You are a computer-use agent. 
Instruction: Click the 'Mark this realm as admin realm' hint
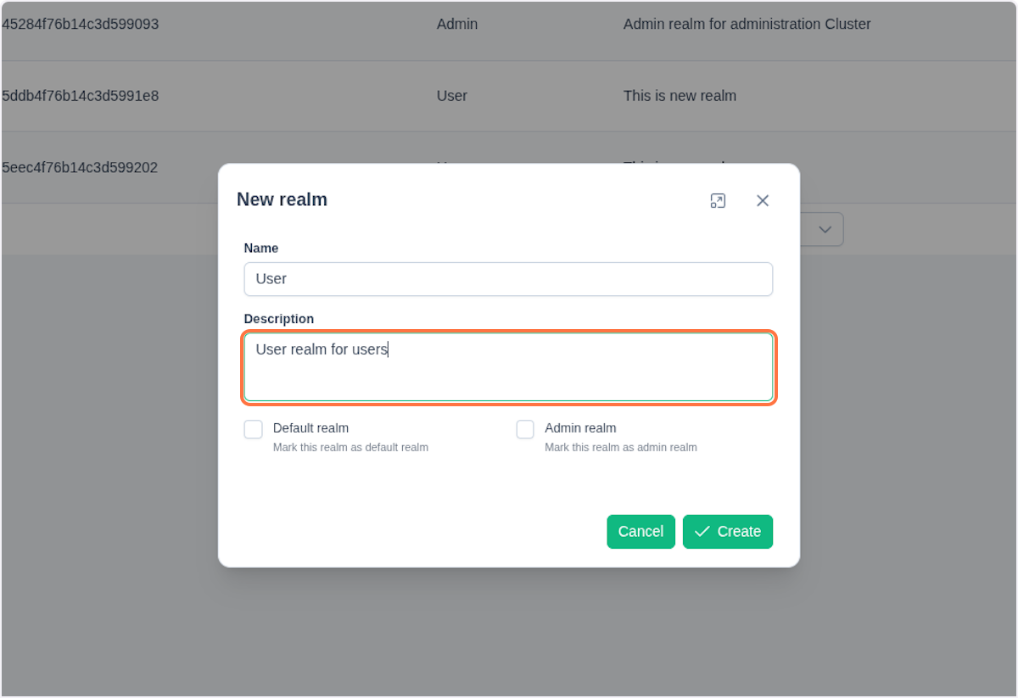coord(620,447)
